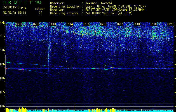Select the filename 2505091510.png
This screenshot has height=112, width=176.
pyautogui.click(x=14, y=8)
